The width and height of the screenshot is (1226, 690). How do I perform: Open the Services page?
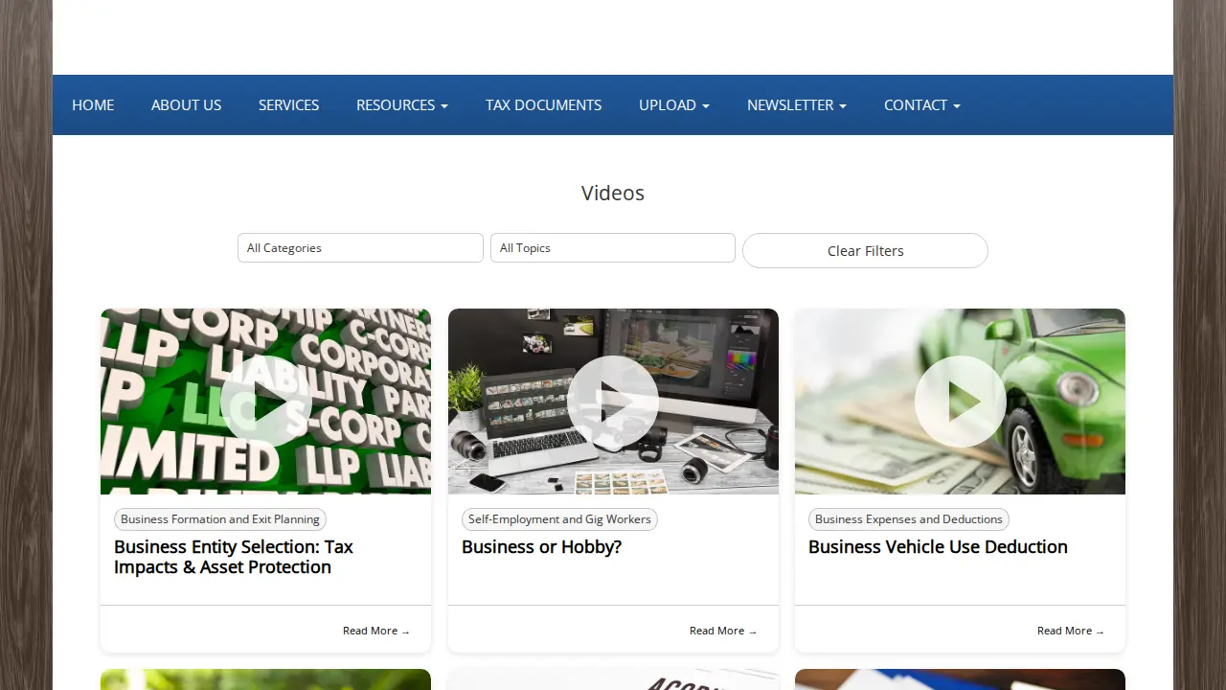[x=288, y=105]
